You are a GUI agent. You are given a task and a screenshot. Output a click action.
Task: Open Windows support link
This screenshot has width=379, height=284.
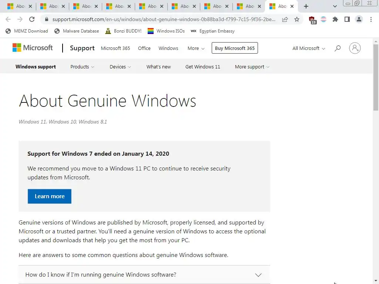(x=36, y=67)
